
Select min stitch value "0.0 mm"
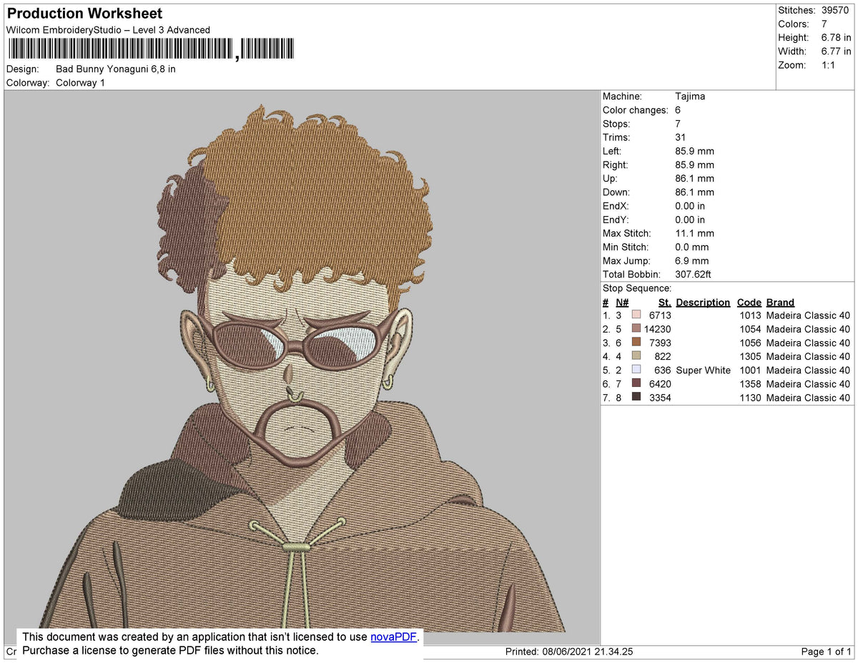[x=692, y=247]
